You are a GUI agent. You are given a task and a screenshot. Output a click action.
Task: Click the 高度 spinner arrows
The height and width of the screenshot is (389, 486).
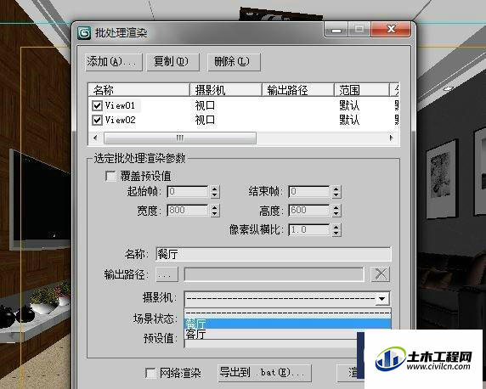click(336, 211)
